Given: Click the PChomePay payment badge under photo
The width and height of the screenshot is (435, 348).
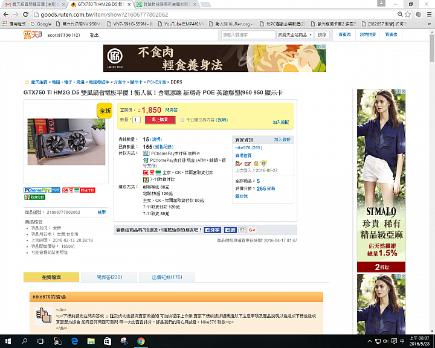Looking at the screenshot, I should click(42, 190).
